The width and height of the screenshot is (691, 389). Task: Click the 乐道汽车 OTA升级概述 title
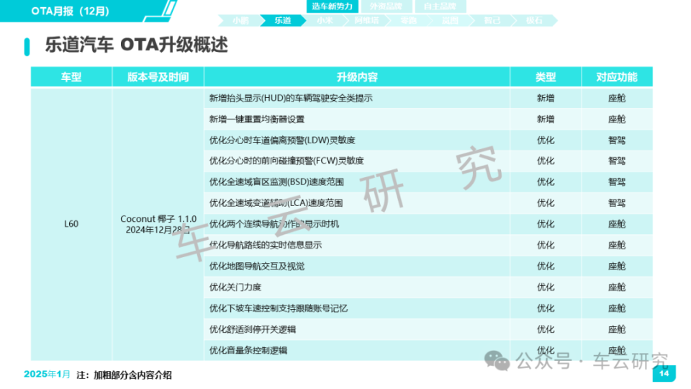[x=136, y=45]
